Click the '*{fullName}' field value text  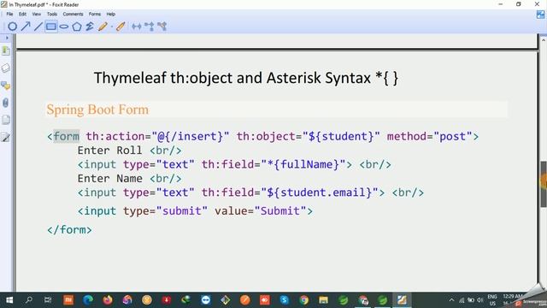tap(303, 164)
